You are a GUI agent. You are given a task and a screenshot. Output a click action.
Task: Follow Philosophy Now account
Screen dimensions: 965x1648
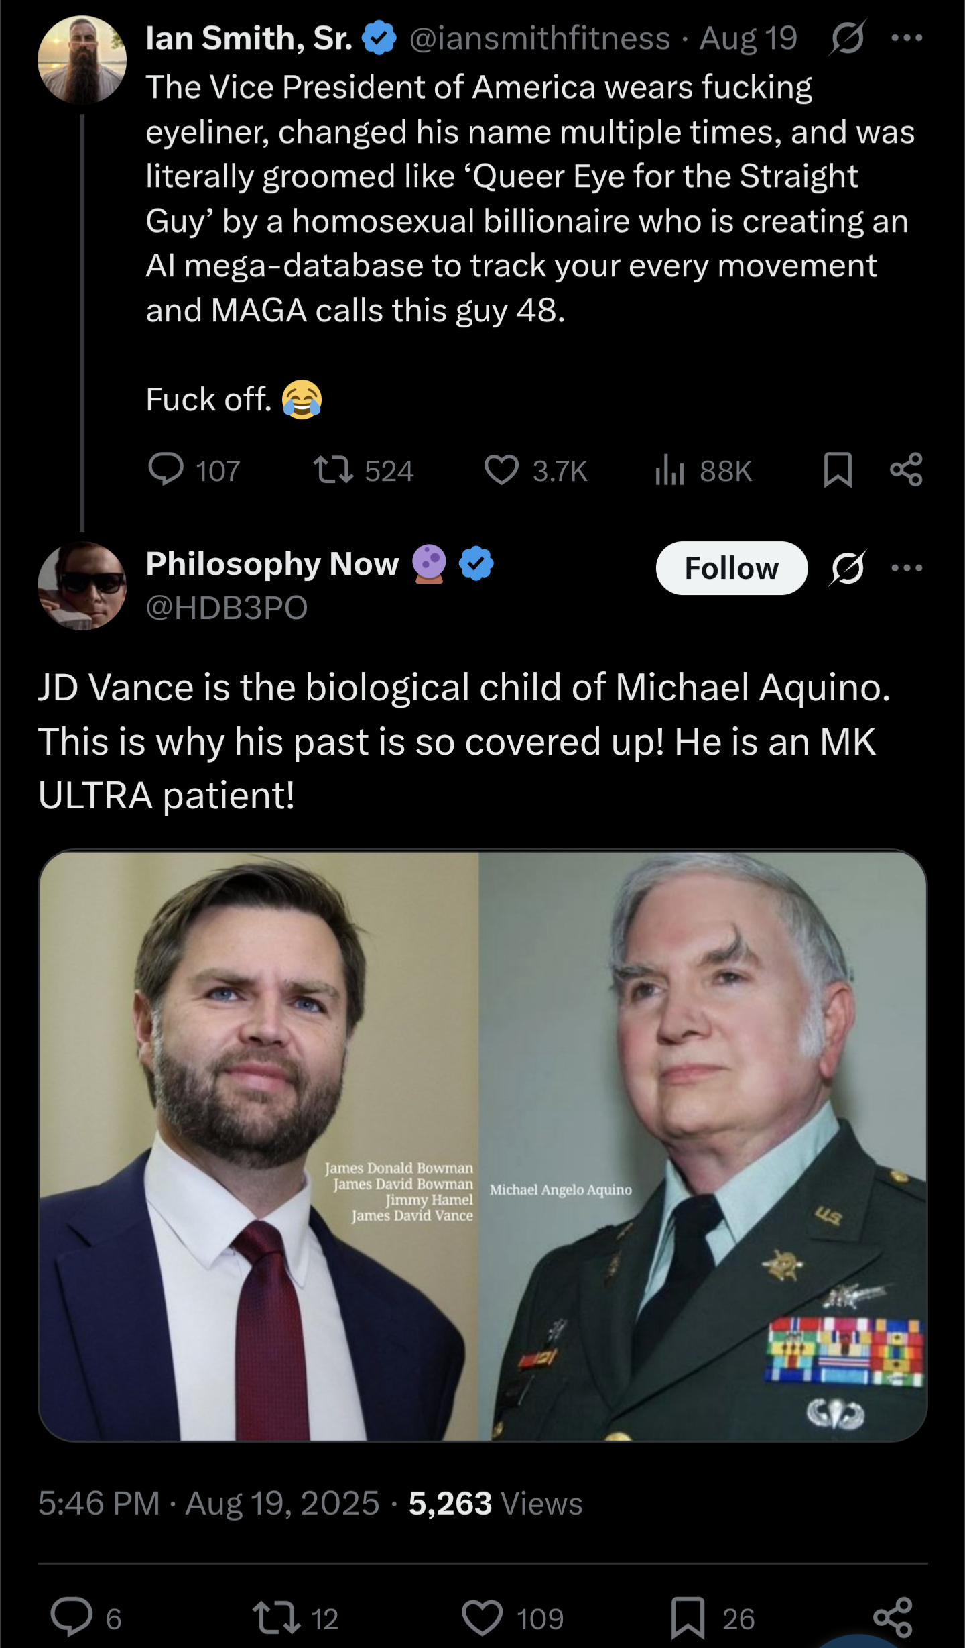click(731, 568)
